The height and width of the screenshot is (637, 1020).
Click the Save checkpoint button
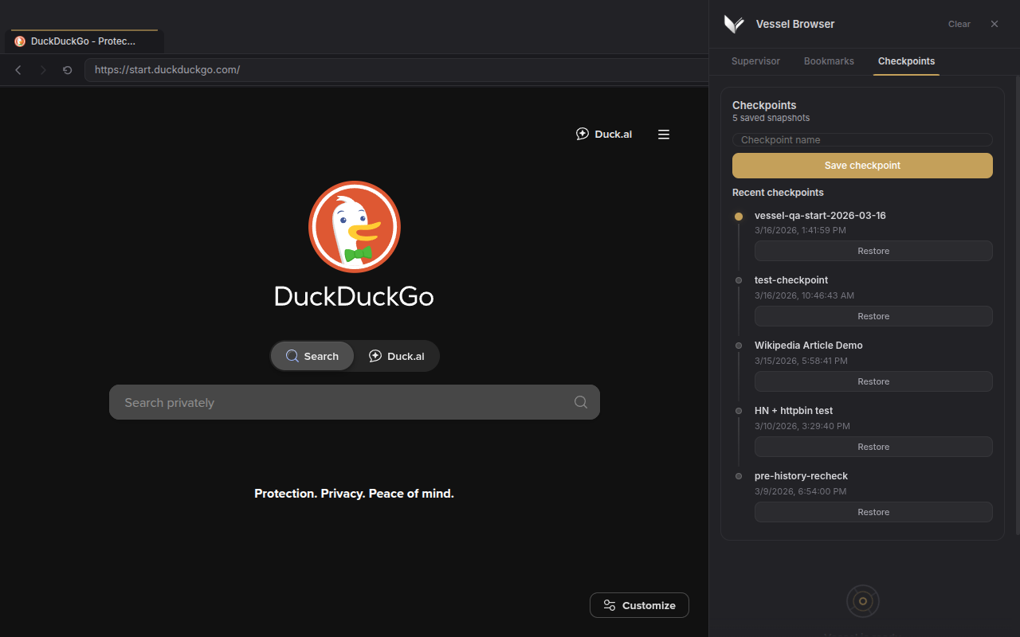(x=862, y=166)
